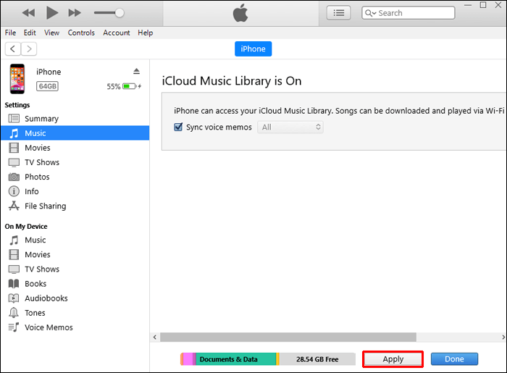Click the Audiobooks icon
This screenshot has width=507, height=373.
(14, 298)
